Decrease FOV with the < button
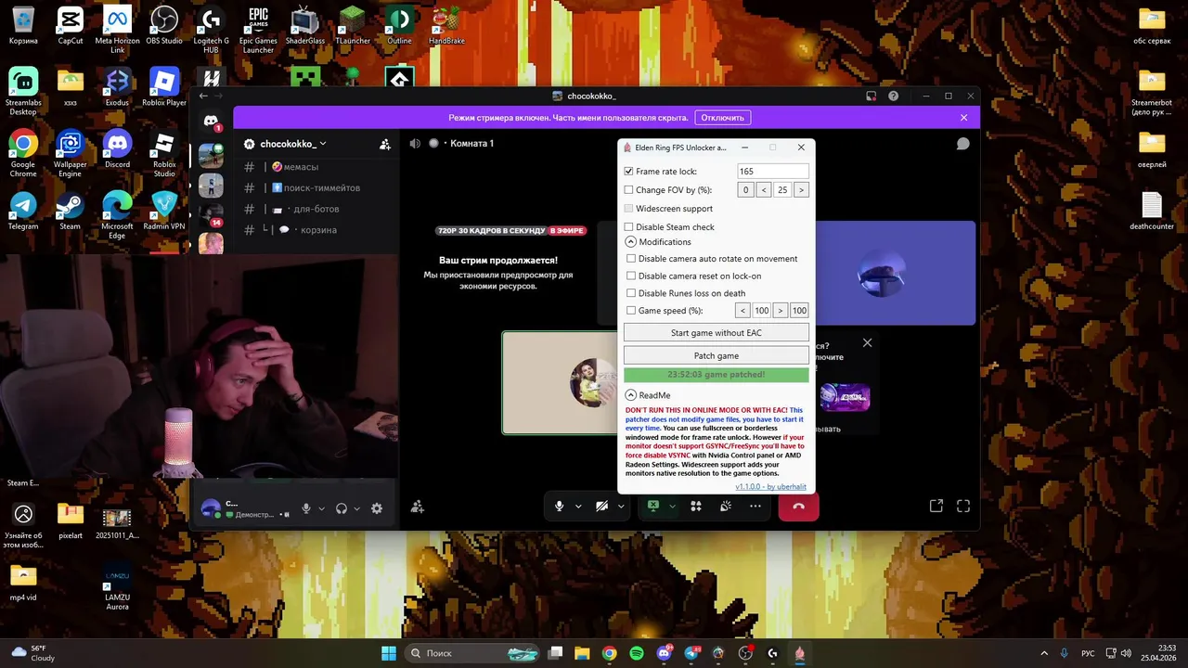Viewport: 1188px width, 668px height. pos(763,190)
